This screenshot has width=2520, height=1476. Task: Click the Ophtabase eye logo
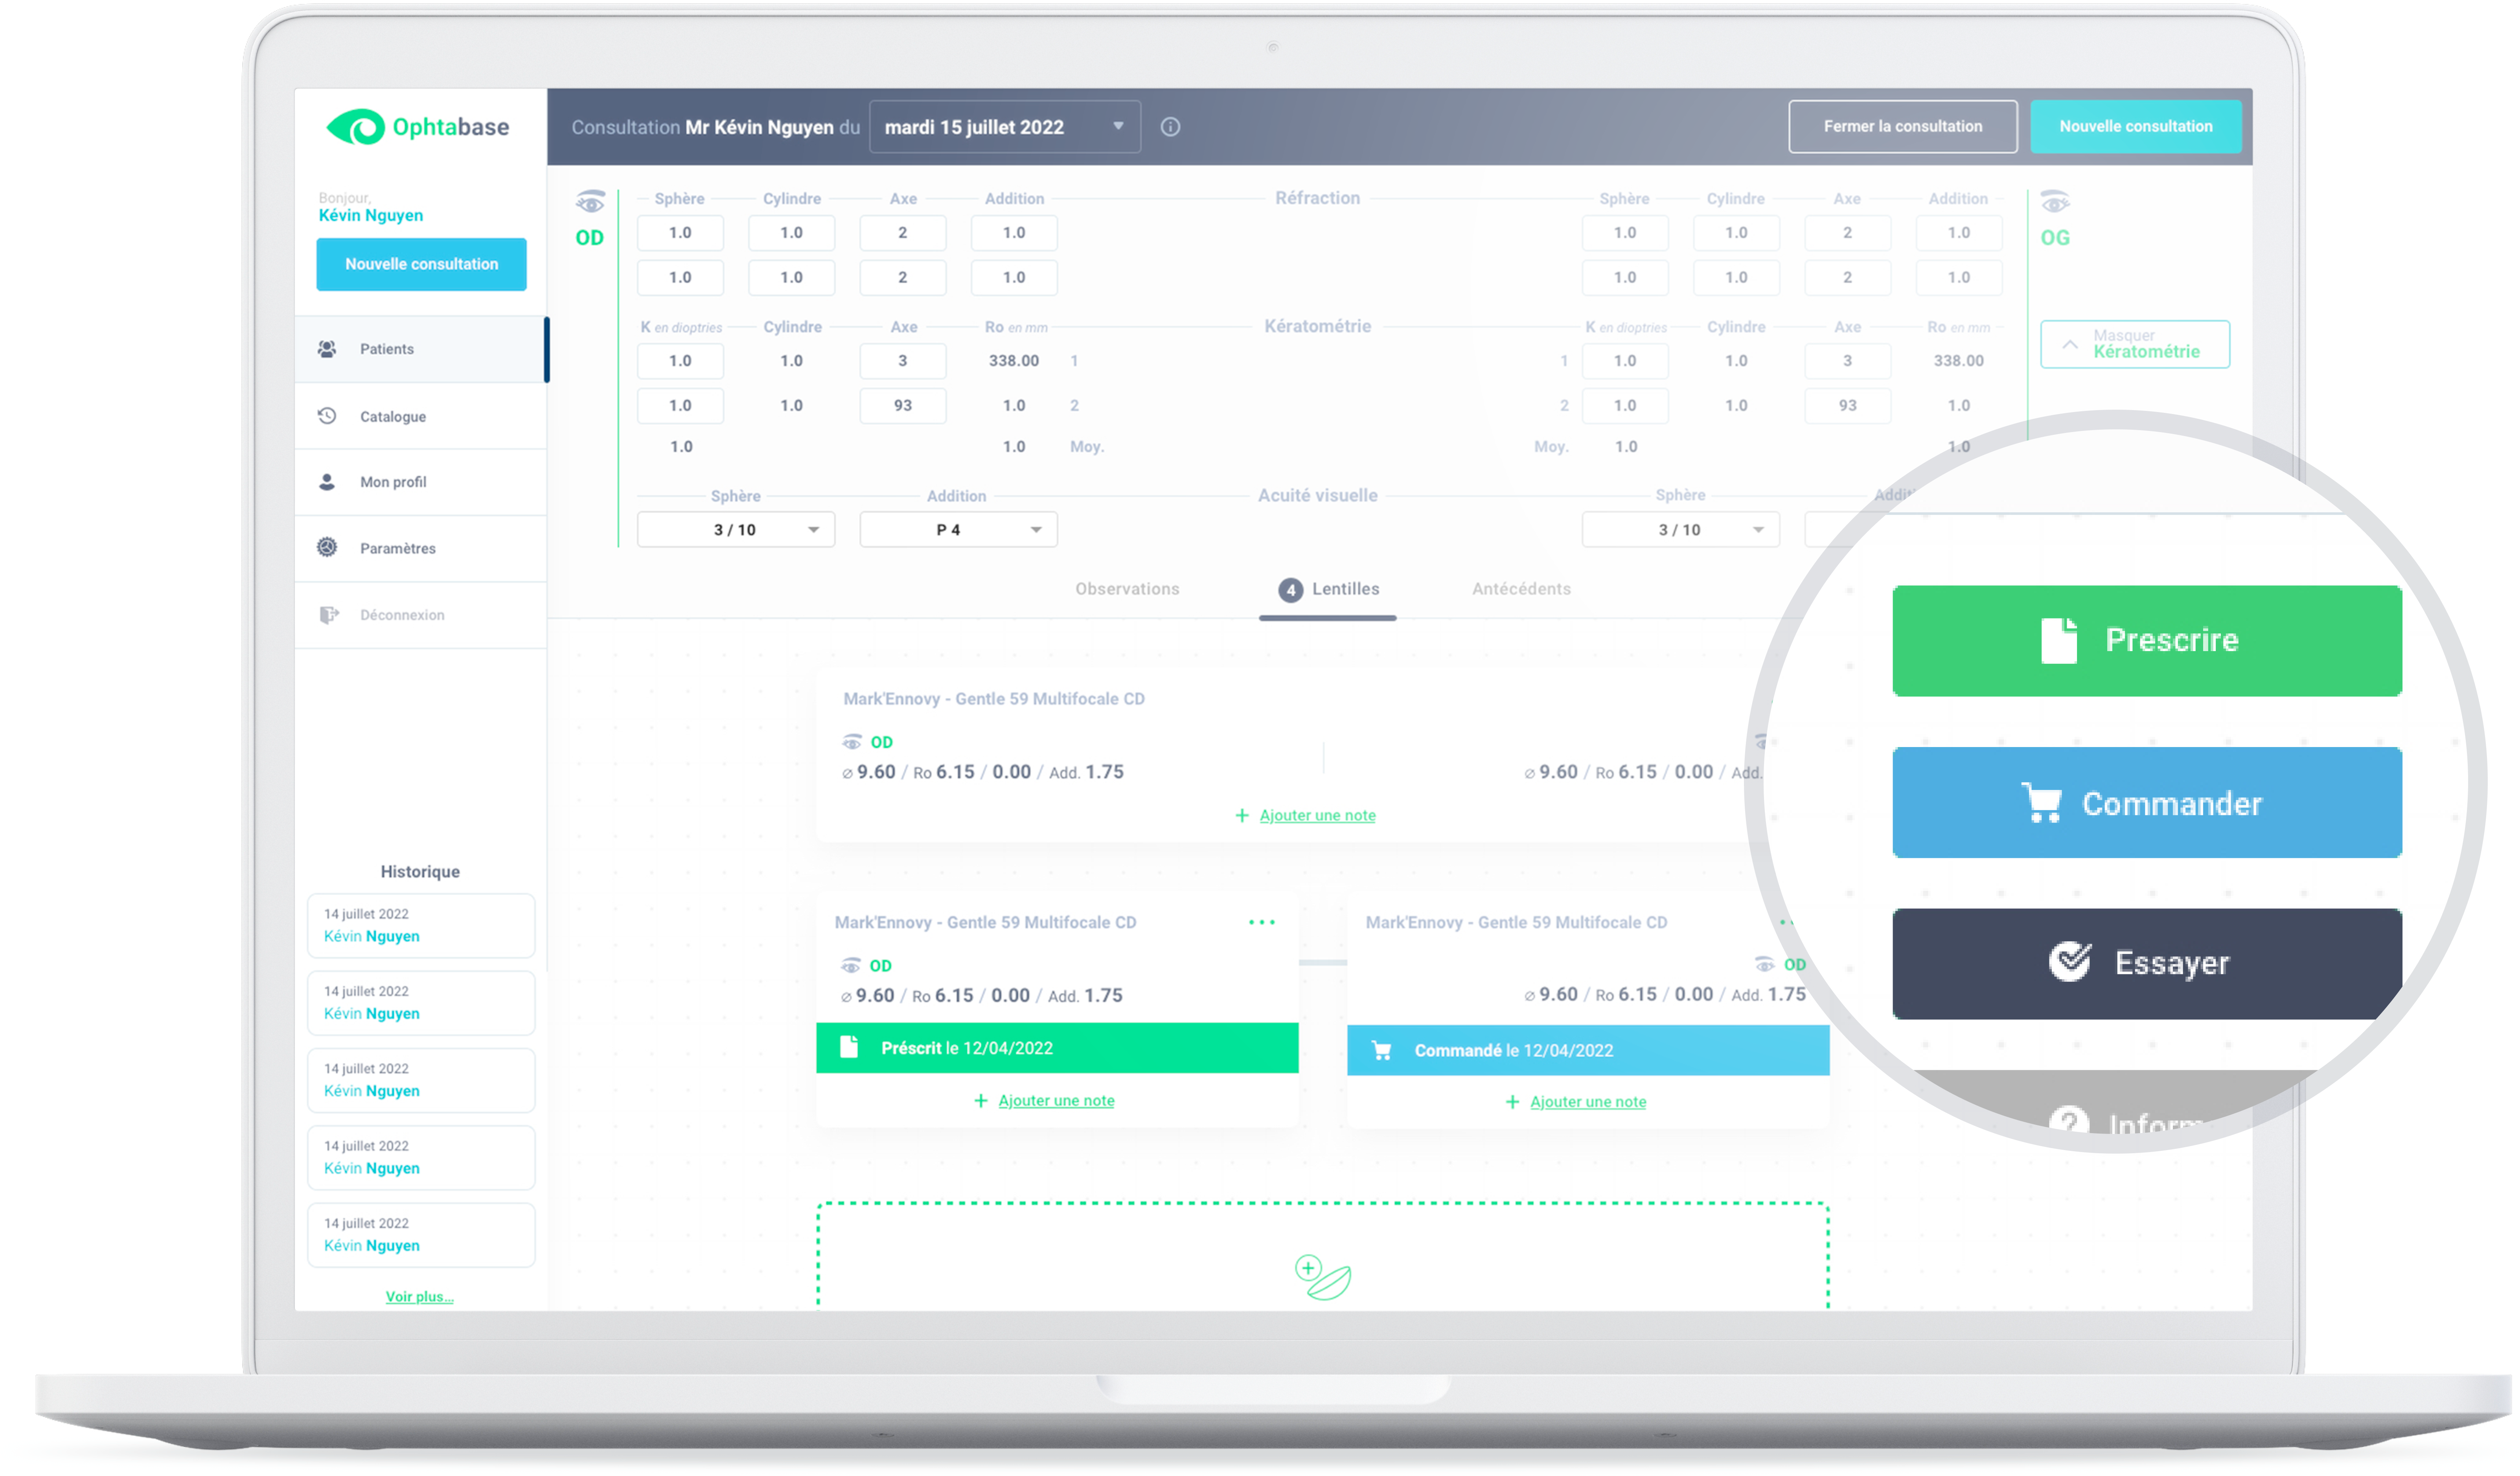pos(356,127)
